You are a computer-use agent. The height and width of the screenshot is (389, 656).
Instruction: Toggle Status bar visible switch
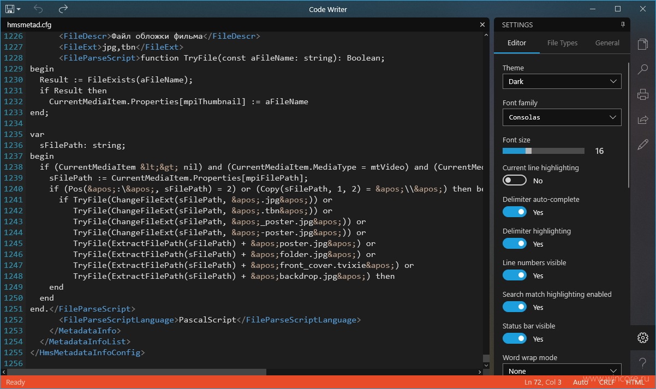point(515,339)
